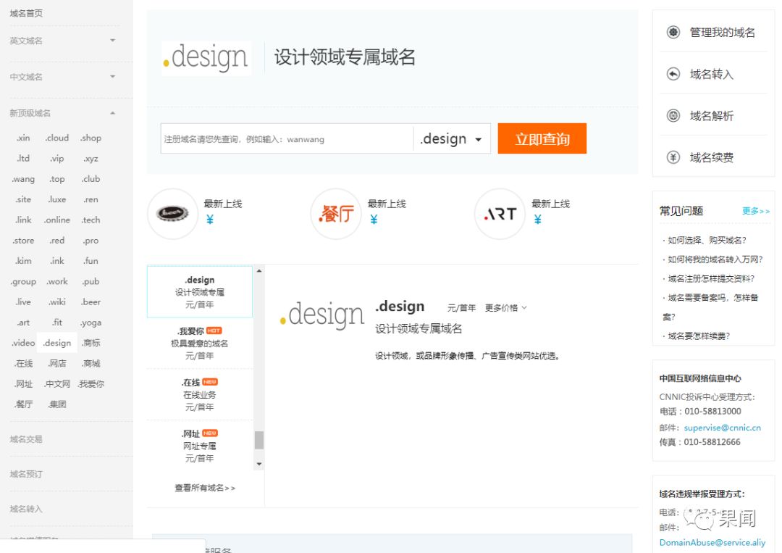Select .集团 in the sidebar list
This screenshot has height=553, width=782.
click(x=57, y=404)
